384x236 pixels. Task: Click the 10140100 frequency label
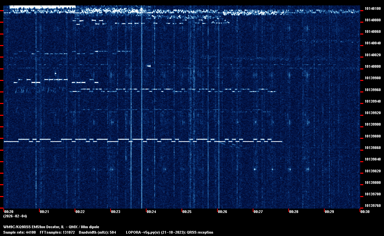(372, 8)
